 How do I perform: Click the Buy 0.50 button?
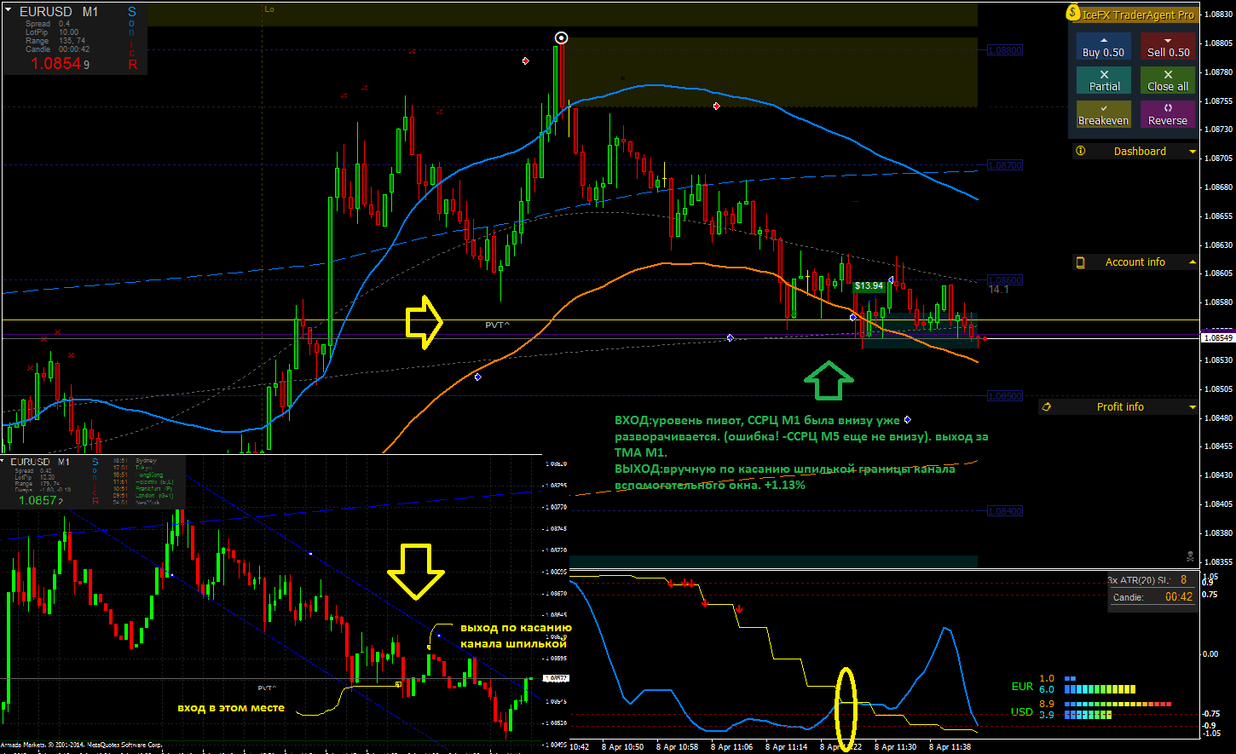[1103, 46]
